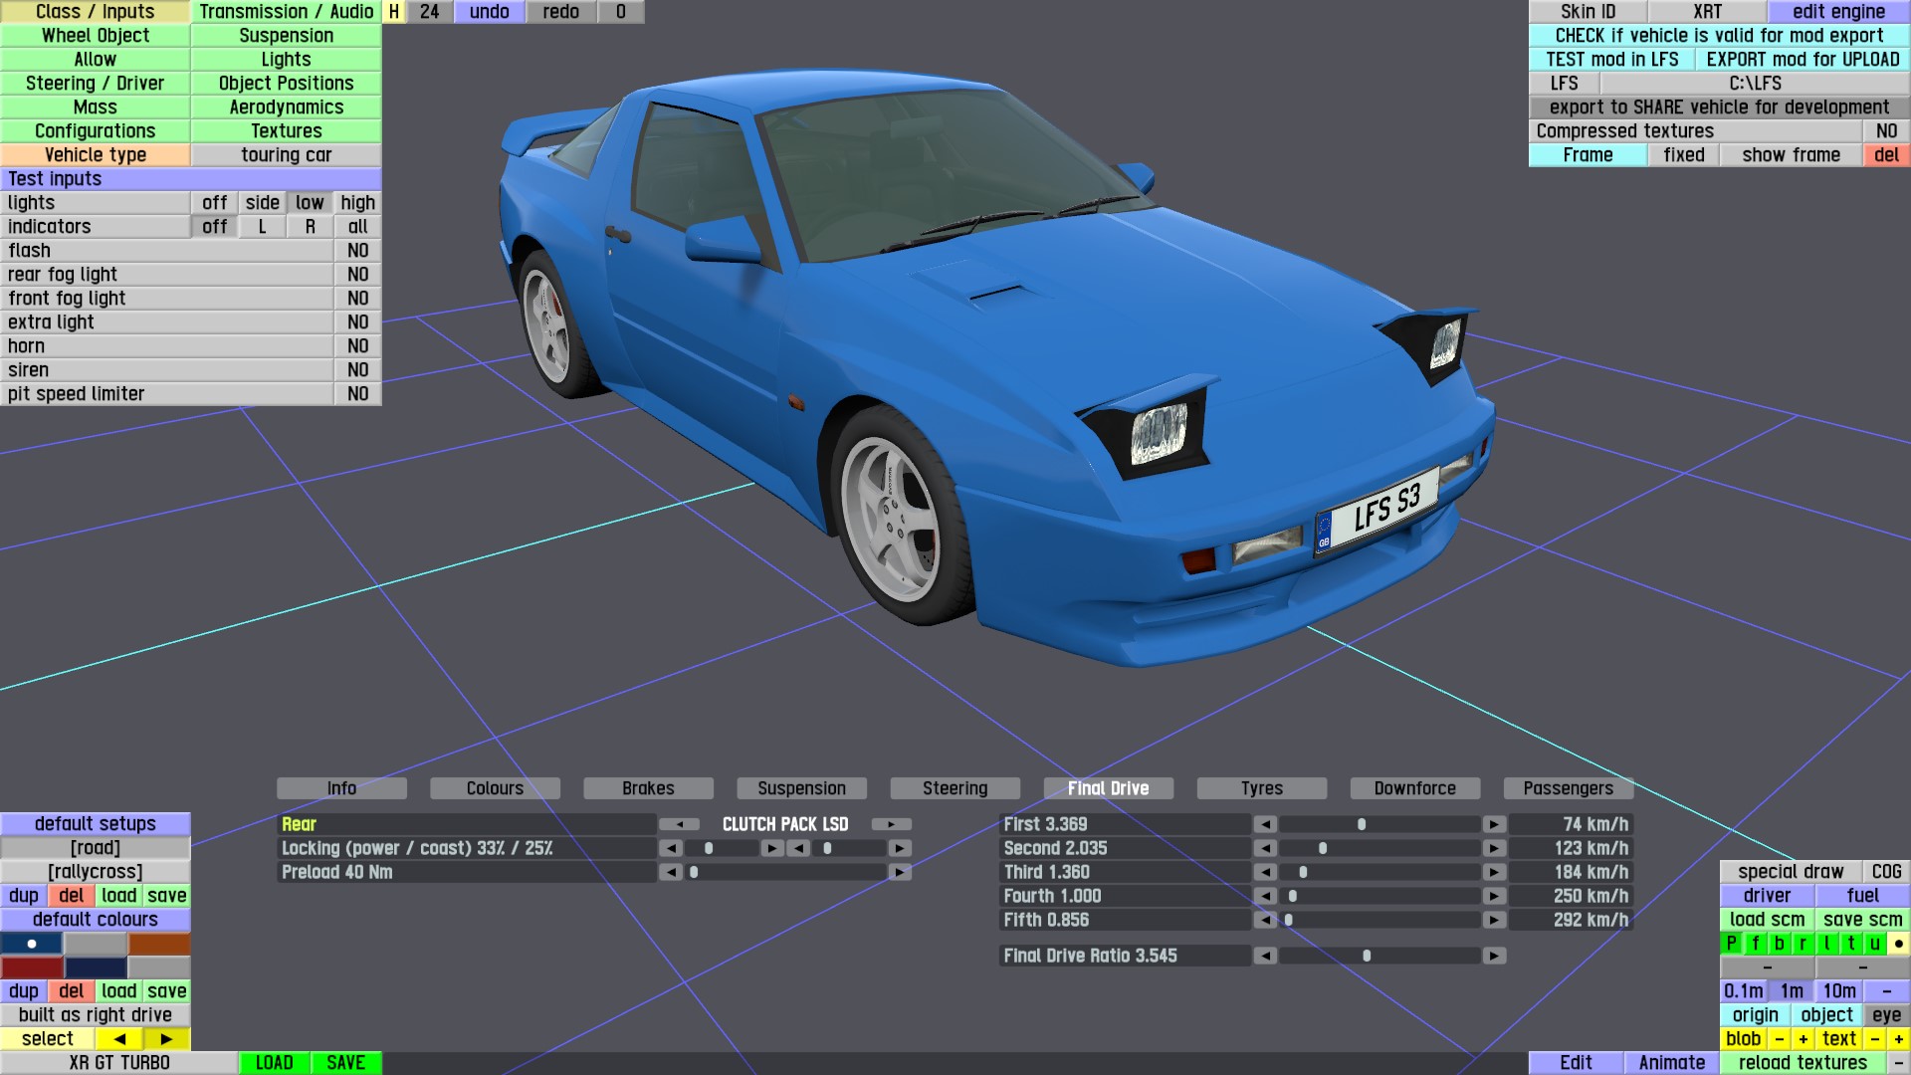
Task: Select the orange default colour swatch
Action: (x=158, y=944)
